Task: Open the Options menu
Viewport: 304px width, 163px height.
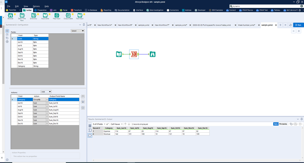Action: 36,6
